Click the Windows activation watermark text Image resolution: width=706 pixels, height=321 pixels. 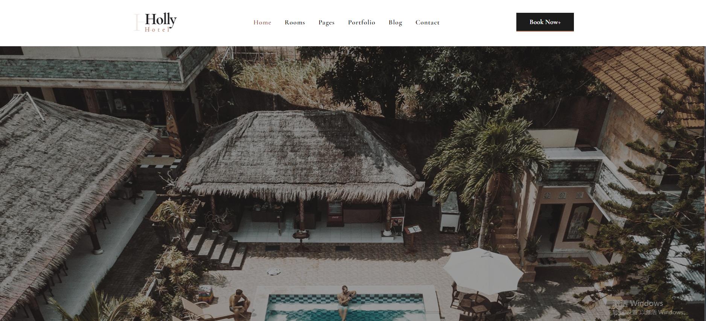[648, 307]
